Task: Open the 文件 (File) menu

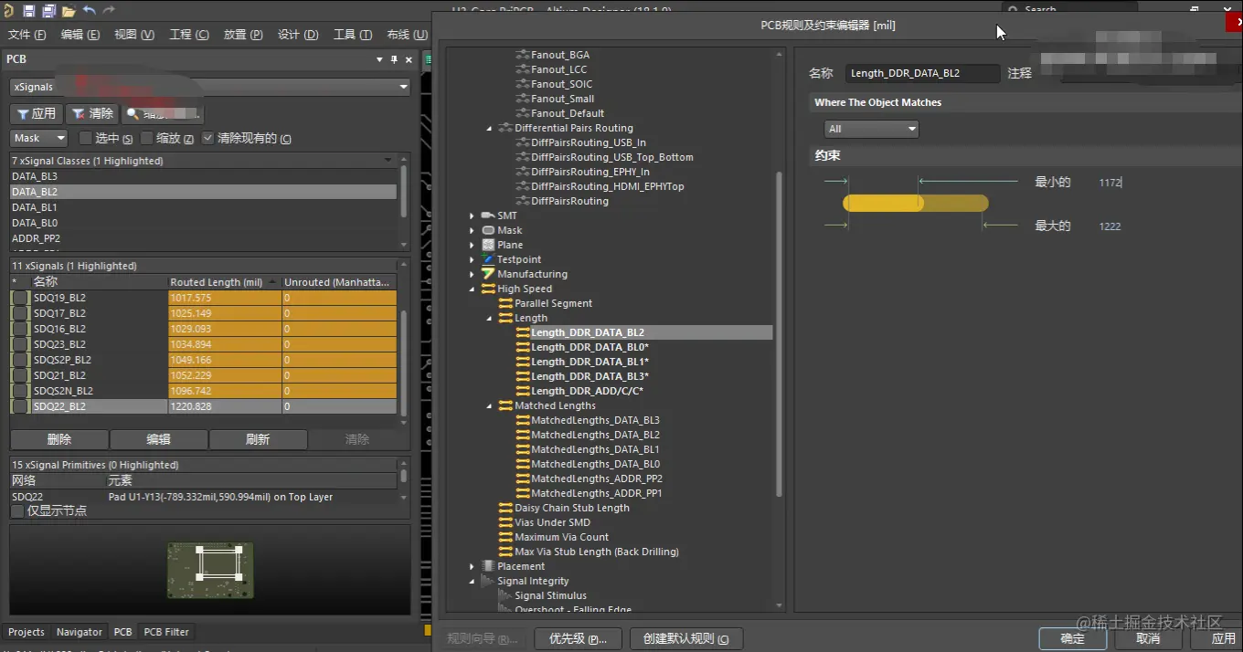Action: tap(27, 35)
